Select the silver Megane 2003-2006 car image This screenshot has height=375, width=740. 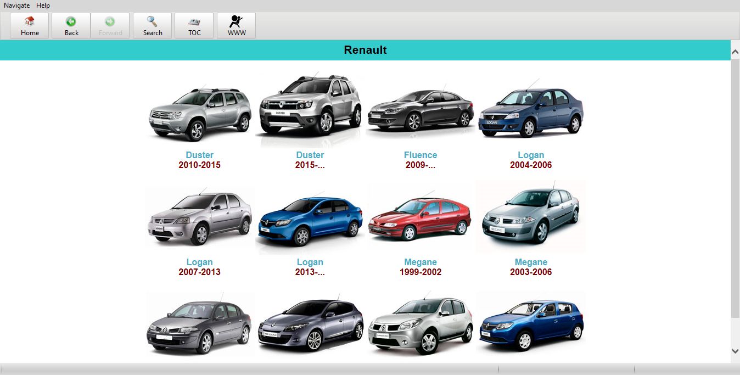coord(531,216)
